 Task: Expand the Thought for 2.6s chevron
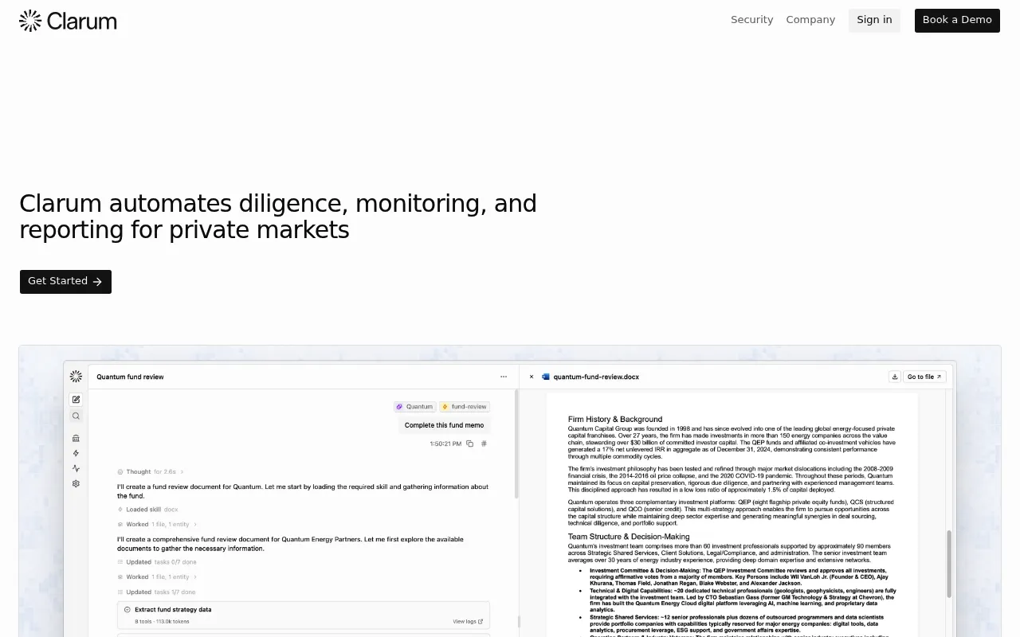pos(182,471)
